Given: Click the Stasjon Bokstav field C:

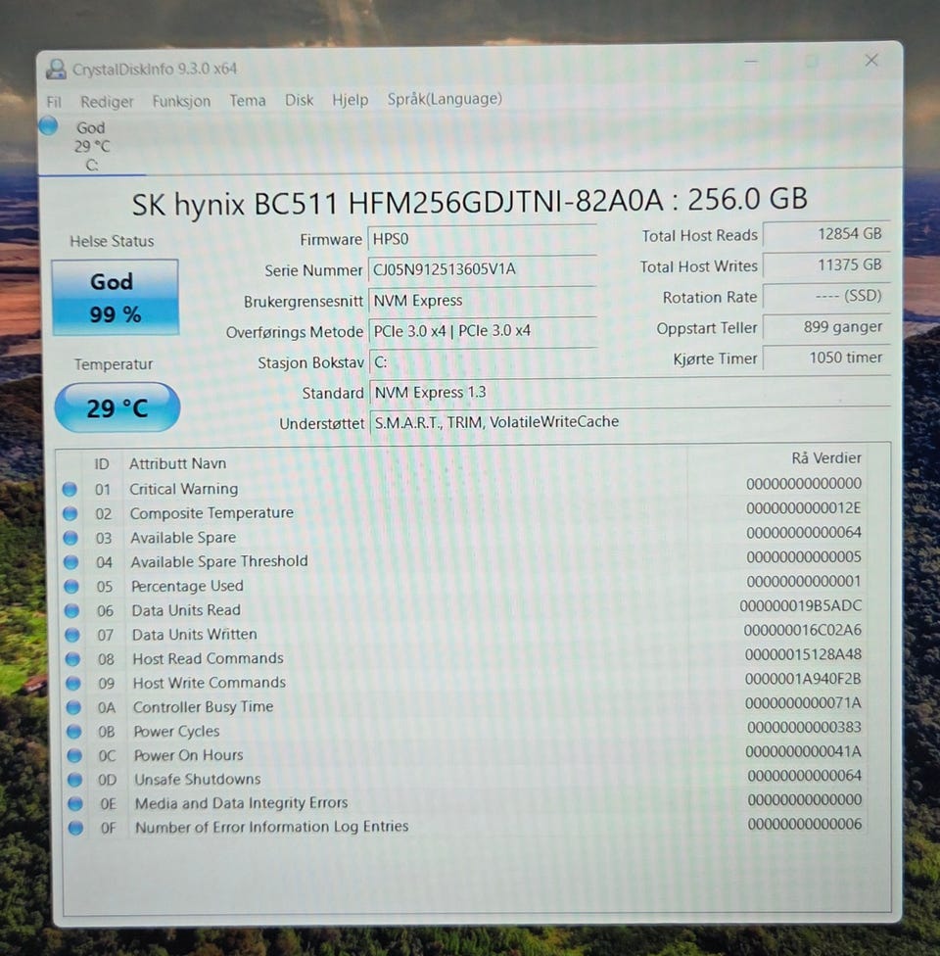Looking at the screenshot, I should (x=483, y=362).
